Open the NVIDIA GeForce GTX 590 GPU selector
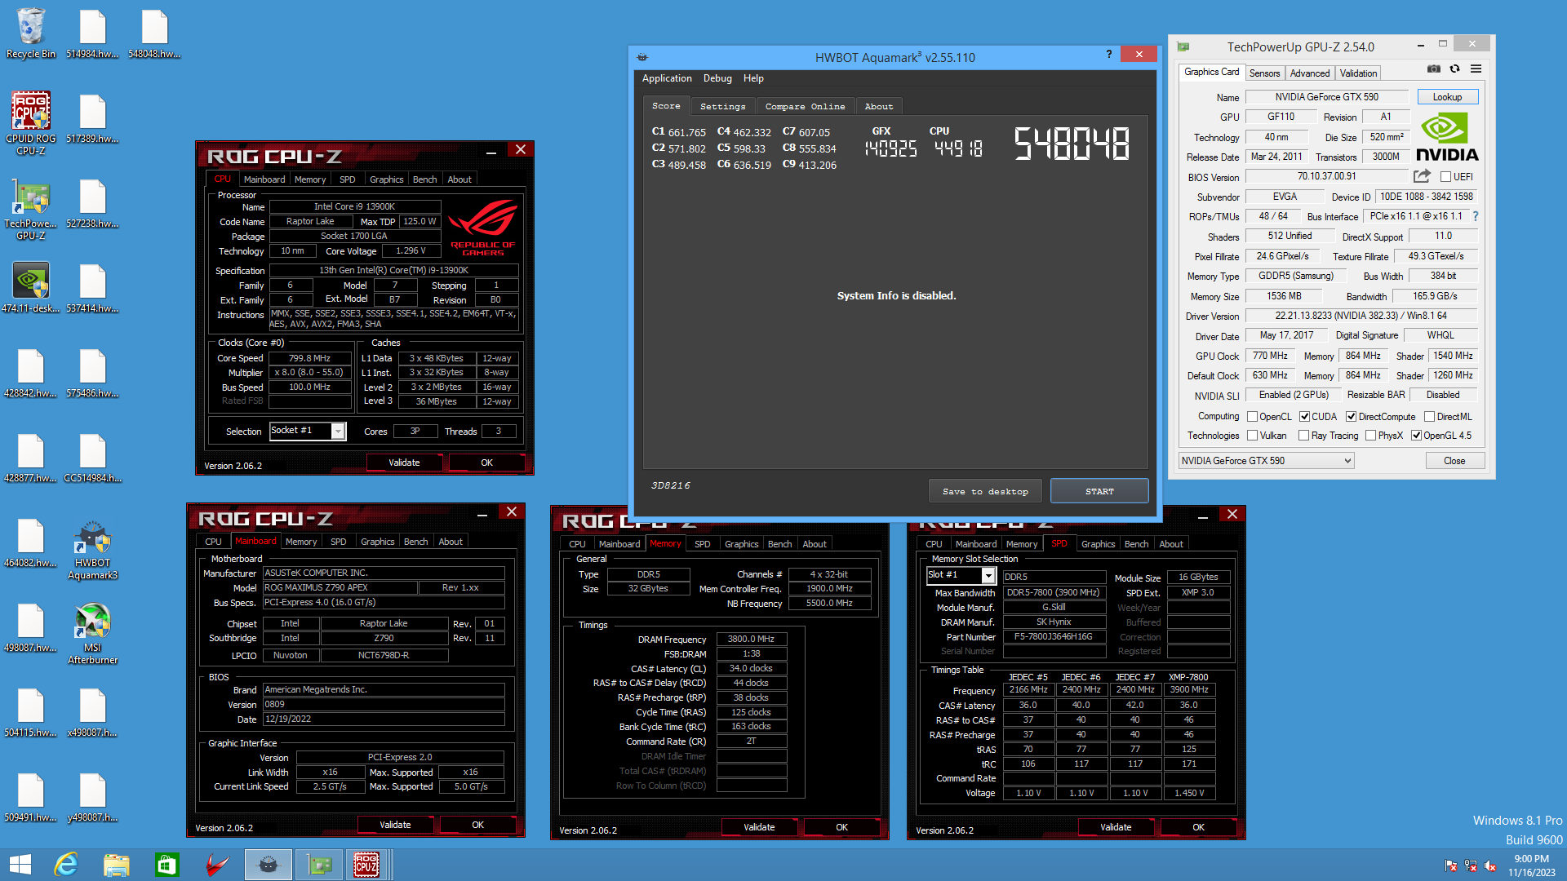1567x881 pixels. [1266, 461]
